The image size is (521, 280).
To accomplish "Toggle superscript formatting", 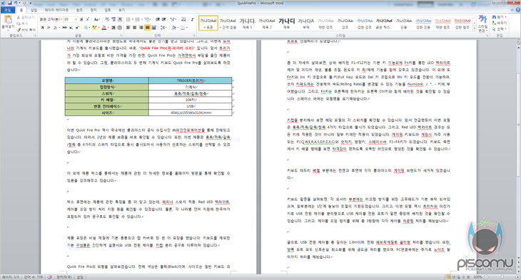I will [x=77, y=28].
